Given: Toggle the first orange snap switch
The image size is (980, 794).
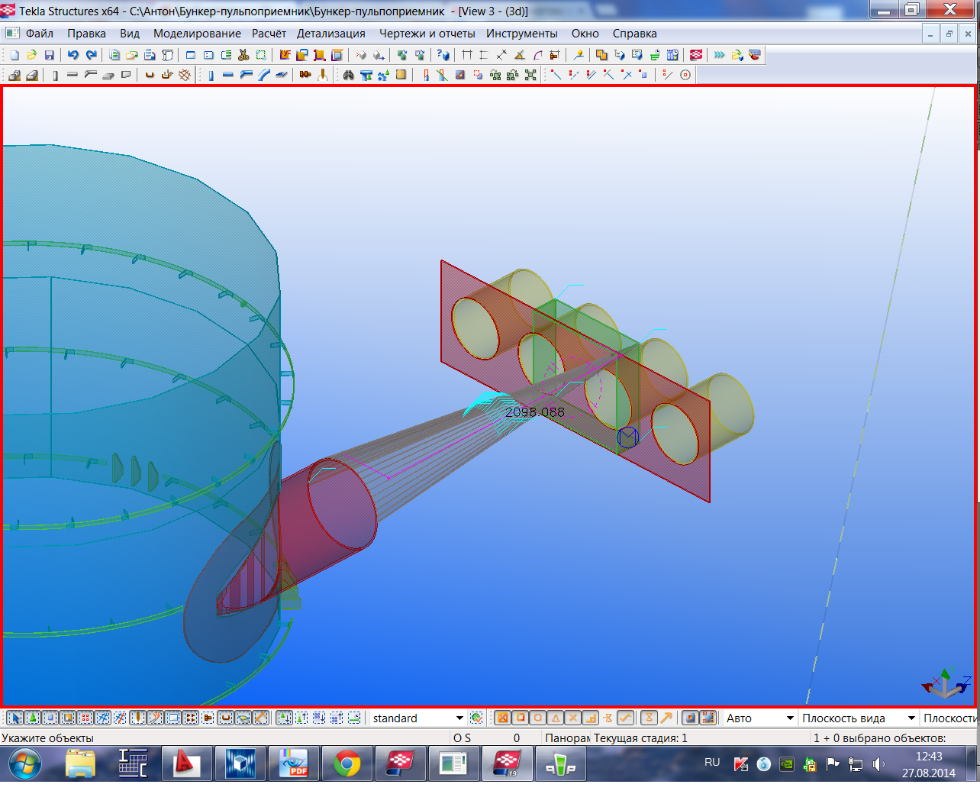Looking at the screenshot, I should [x=501, y=718].
